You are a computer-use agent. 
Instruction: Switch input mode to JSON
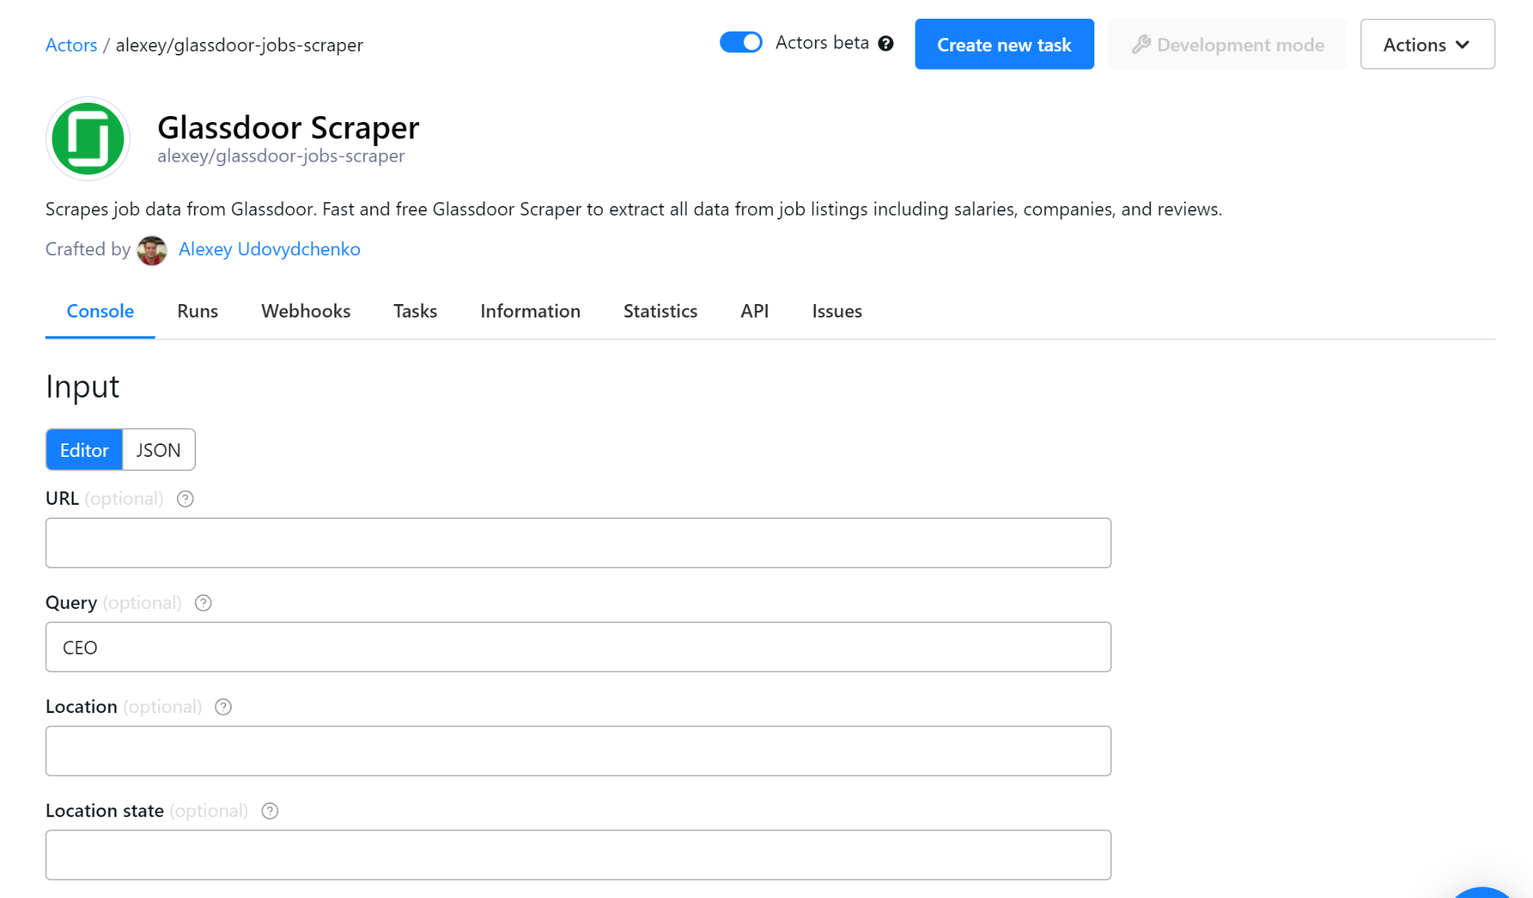click(x=158, y=450)
